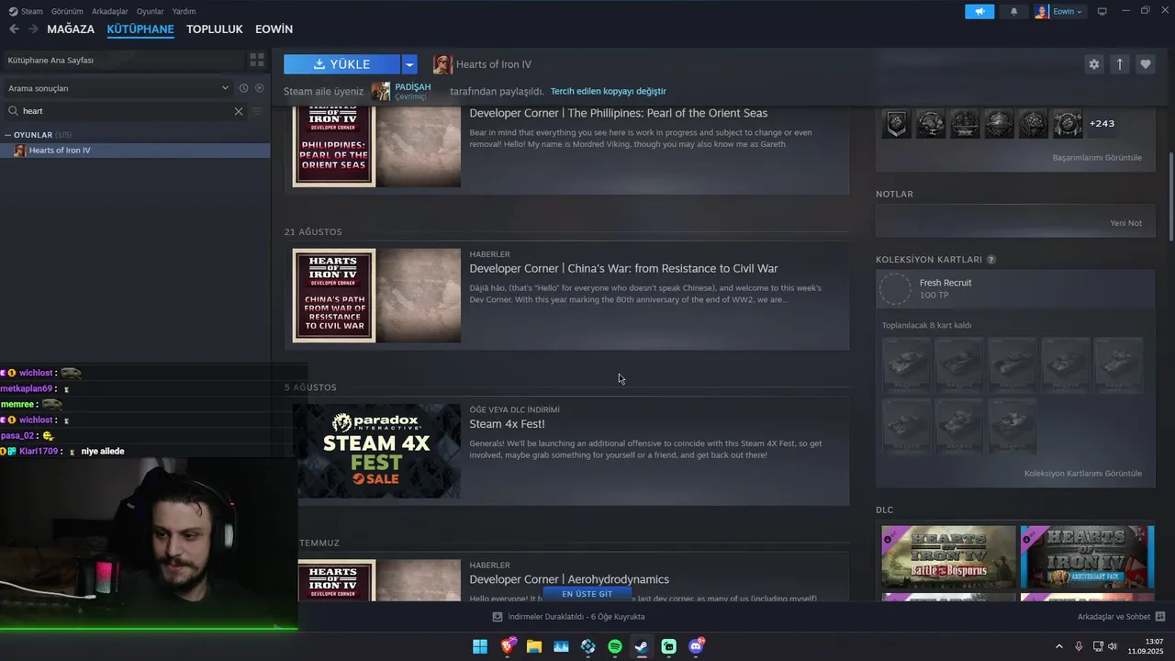1175x661 pixels.
Task: Open the Görünüm menu
Action: tap(67, 11)
